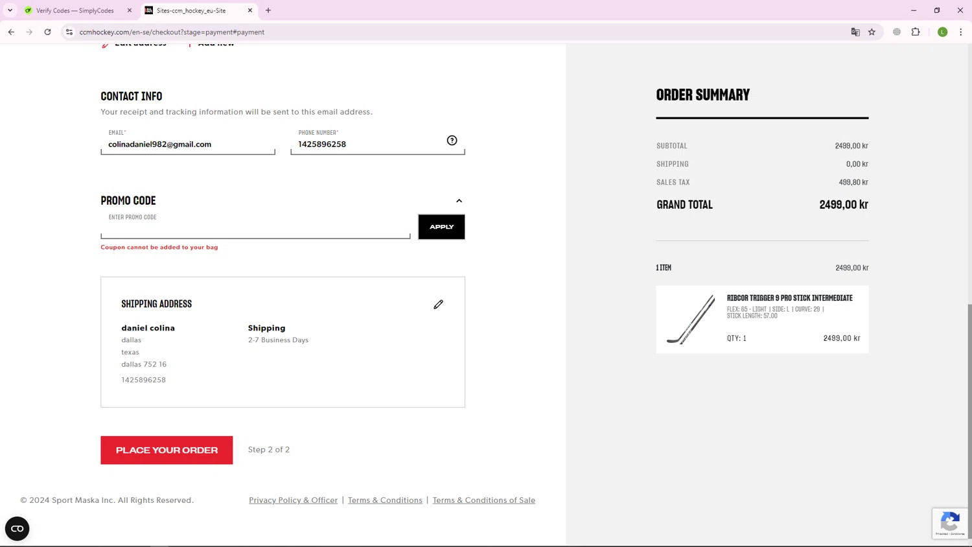Bookmark this page with star icon

tap(872, 32)
